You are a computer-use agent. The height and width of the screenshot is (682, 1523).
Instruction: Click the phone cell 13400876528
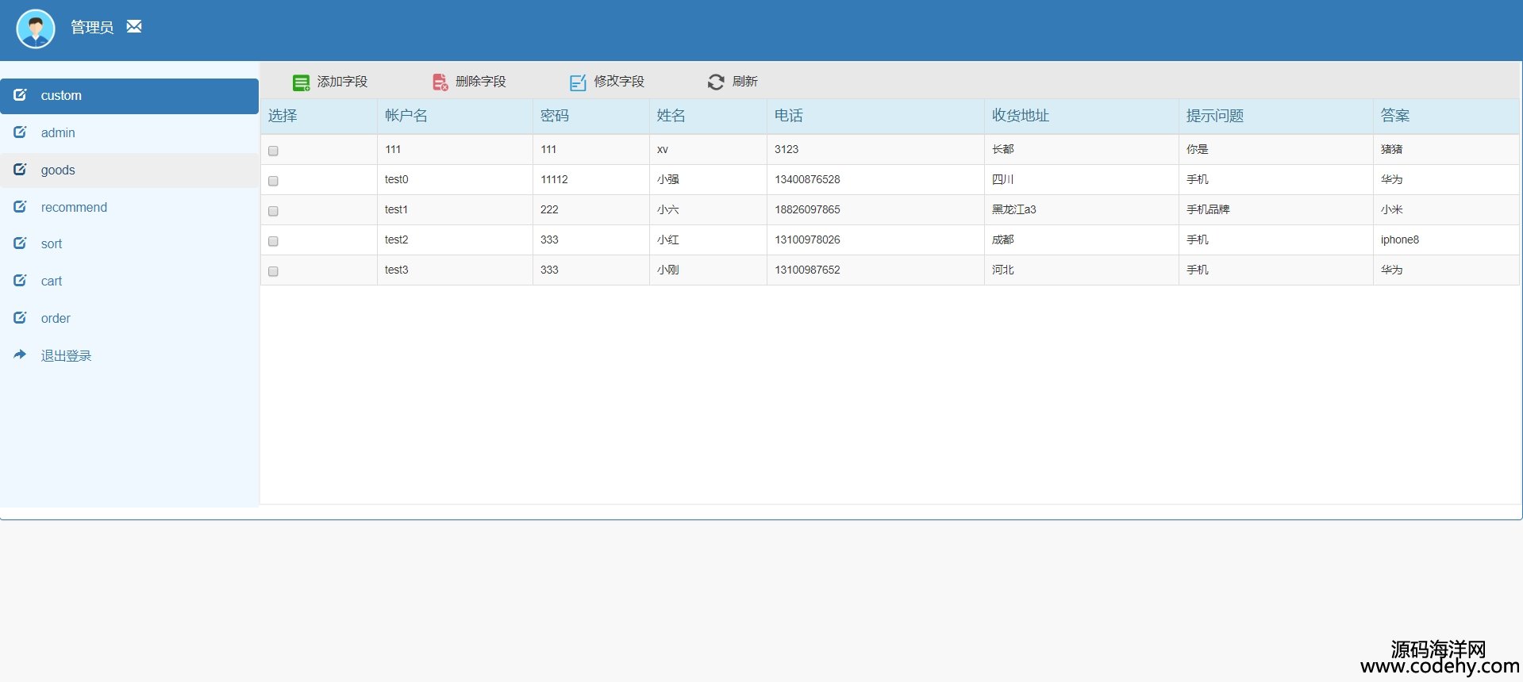[807, 180]
